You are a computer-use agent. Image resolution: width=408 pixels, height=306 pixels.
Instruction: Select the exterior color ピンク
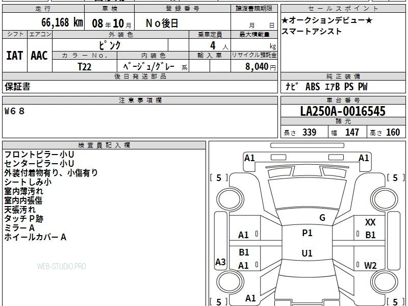(x=110, y=45)
